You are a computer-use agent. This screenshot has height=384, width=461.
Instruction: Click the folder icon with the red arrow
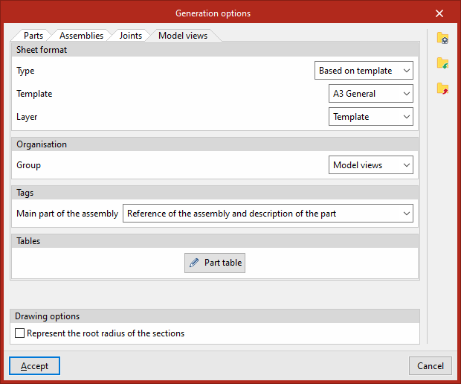pyautogui.click(x=442, y=89)
